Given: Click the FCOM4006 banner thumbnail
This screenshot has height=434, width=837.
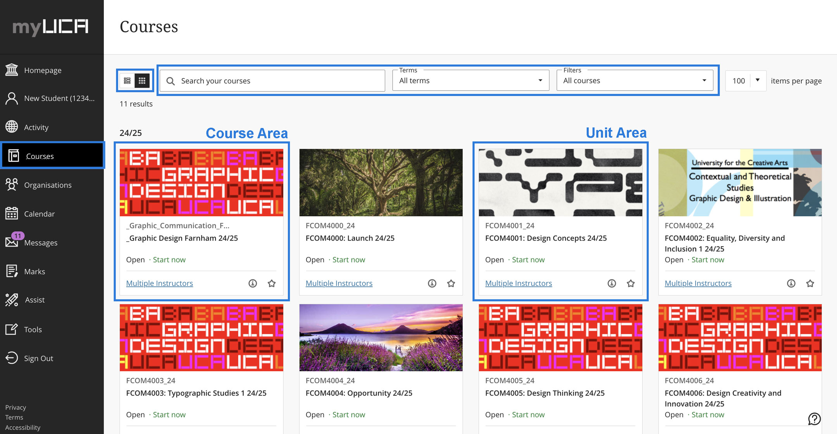Looking at the screenshot, I should pyautogui.click(x=740, y=338).
